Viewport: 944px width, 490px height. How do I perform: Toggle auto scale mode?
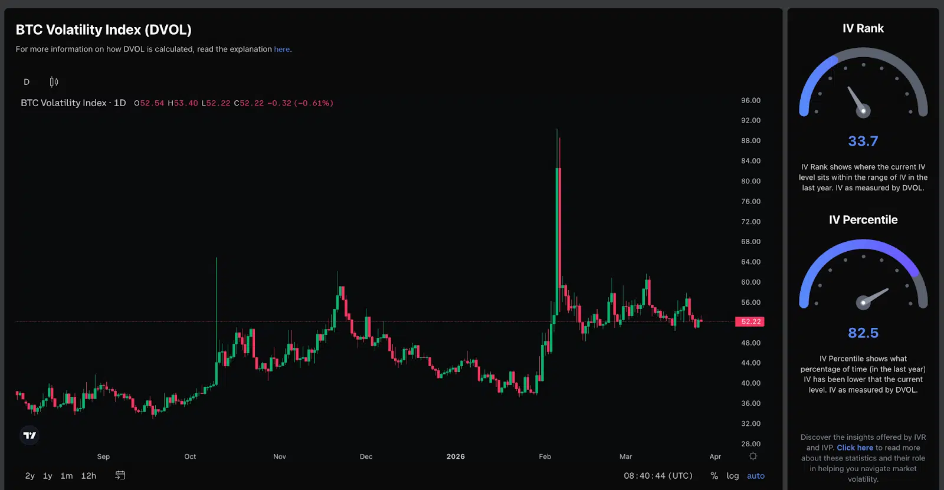[x=756, y=476]
